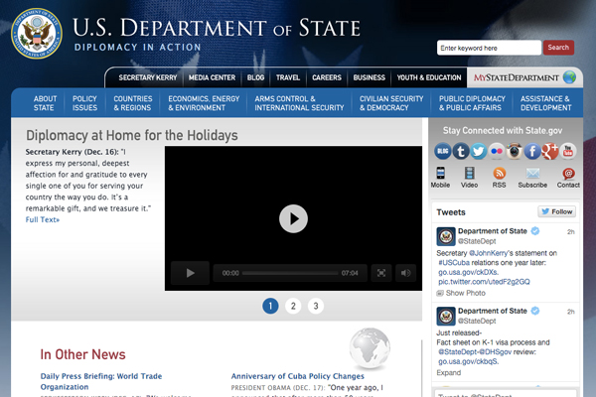
Task: Expand Assistance & Development dropdown
Action: click(545, 103)
